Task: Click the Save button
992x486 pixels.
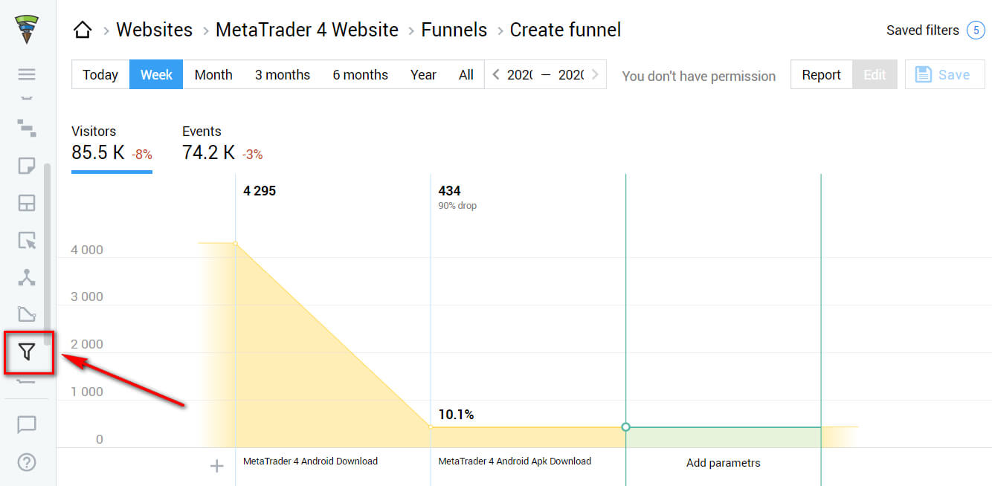Action: [x=944, y=75]
